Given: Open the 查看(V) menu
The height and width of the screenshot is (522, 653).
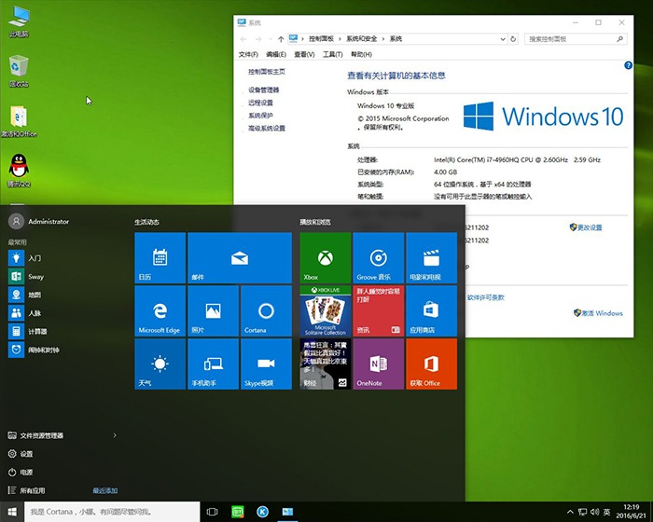Looking at the screenshot, I should (x=304, y=54).
